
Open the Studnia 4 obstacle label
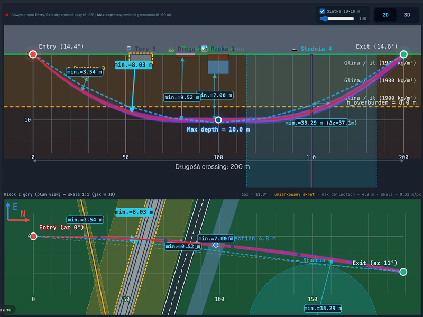[316, 49]
